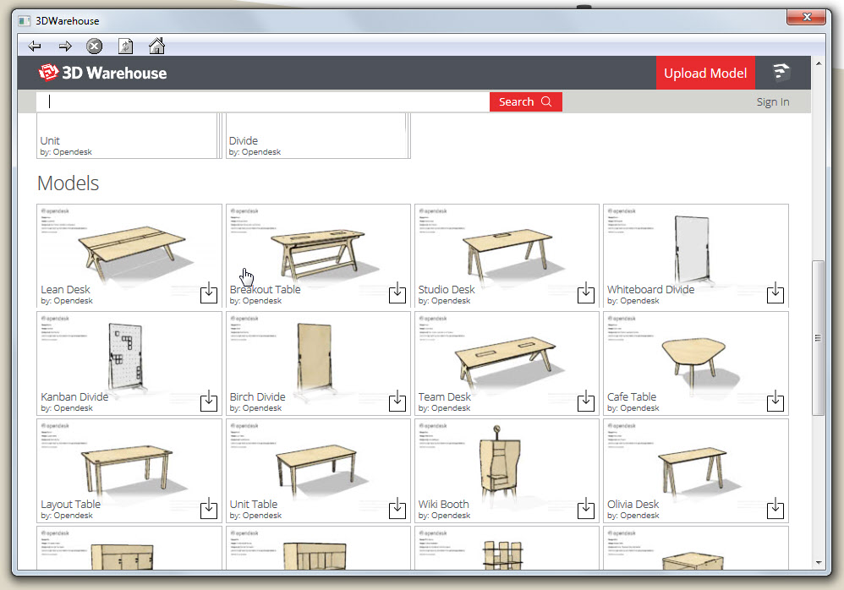Download the Lean Desk model
The width and height of the screenshot is (844, 590).
point(209,293)
